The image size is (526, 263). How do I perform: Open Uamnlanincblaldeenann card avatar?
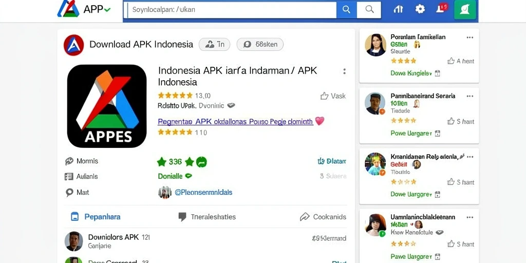coord(375,225)
